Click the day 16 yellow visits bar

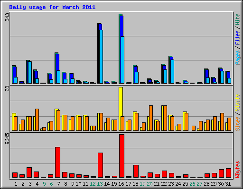[121, 109]
